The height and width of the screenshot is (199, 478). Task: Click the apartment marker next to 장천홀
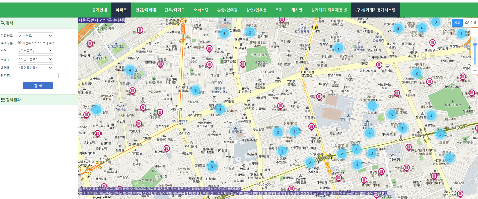[x=160, y=64]
